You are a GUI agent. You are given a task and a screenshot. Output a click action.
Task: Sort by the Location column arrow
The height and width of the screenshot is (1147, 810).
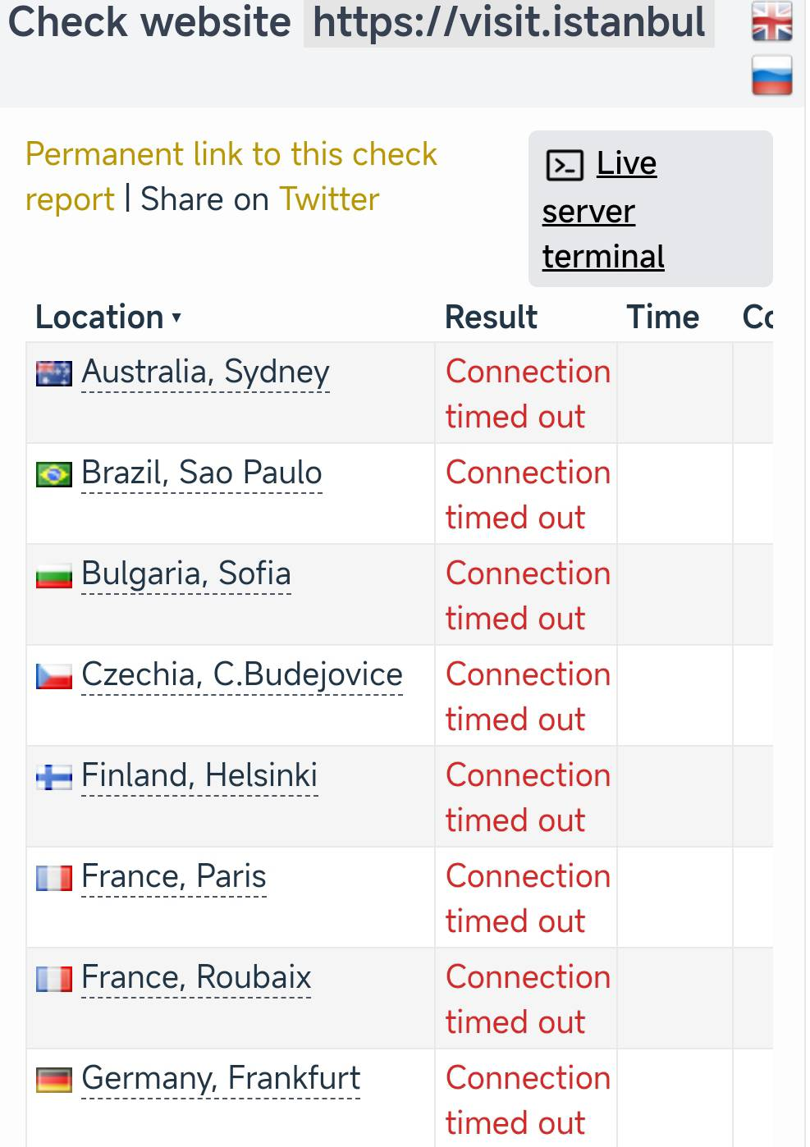click(176, 318)
